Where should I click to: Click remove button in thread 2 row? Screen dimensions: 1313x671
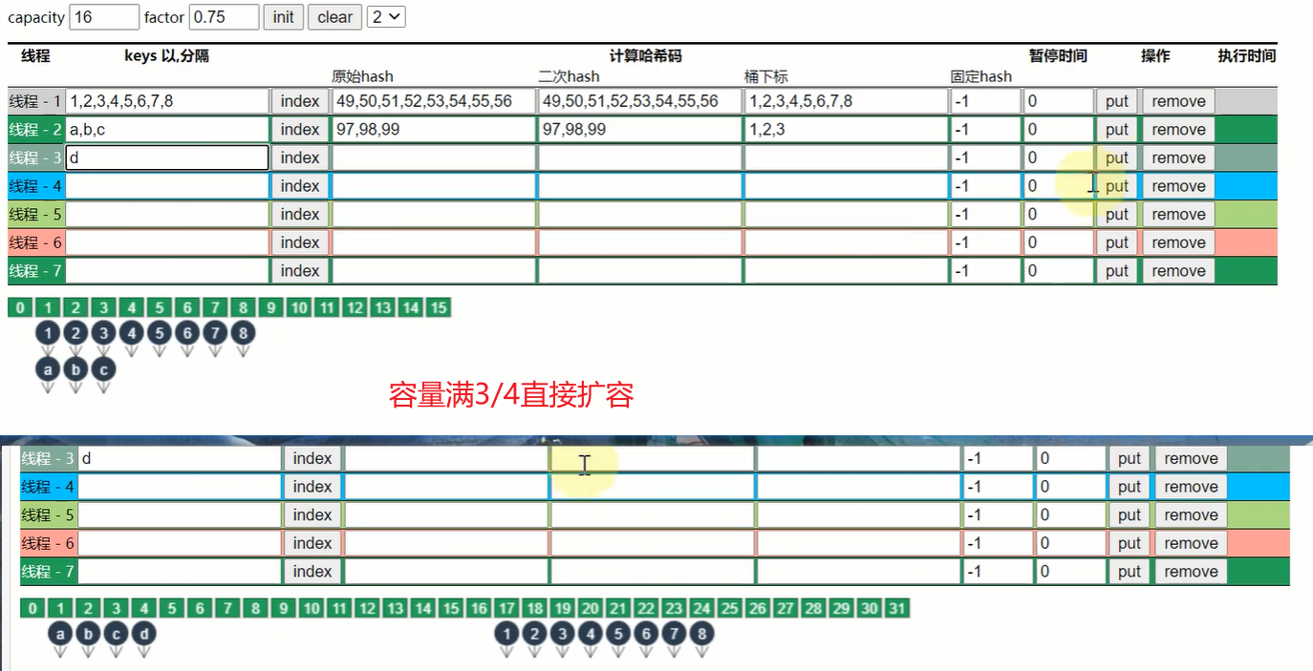(1178, 130)
